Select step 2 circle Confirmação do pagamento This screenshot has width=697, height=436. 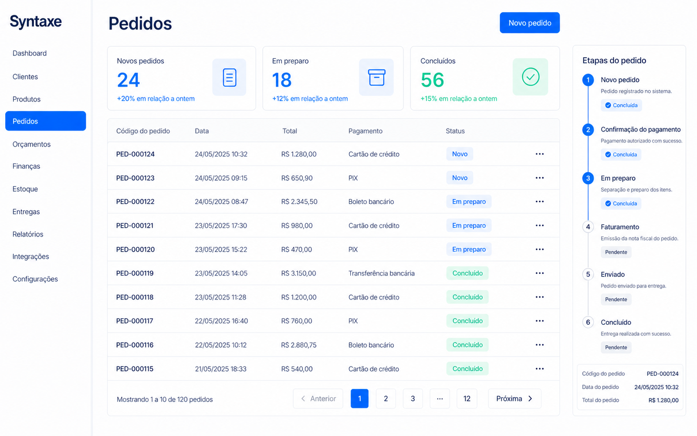click(588, 129)
